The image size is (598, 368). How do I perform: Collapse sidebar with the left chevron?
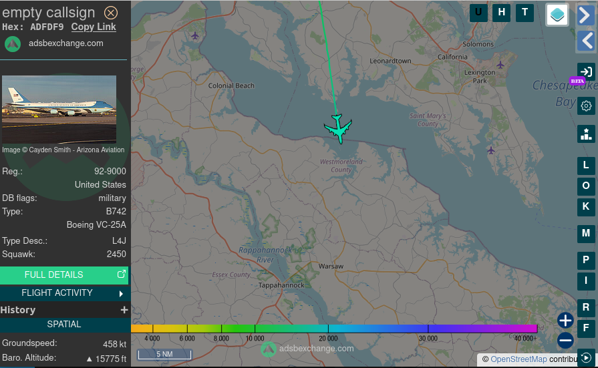(586, 41)
